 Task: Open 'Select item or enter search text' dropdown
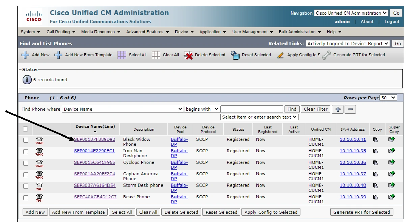pyautogui.click(x=260, y=117)
